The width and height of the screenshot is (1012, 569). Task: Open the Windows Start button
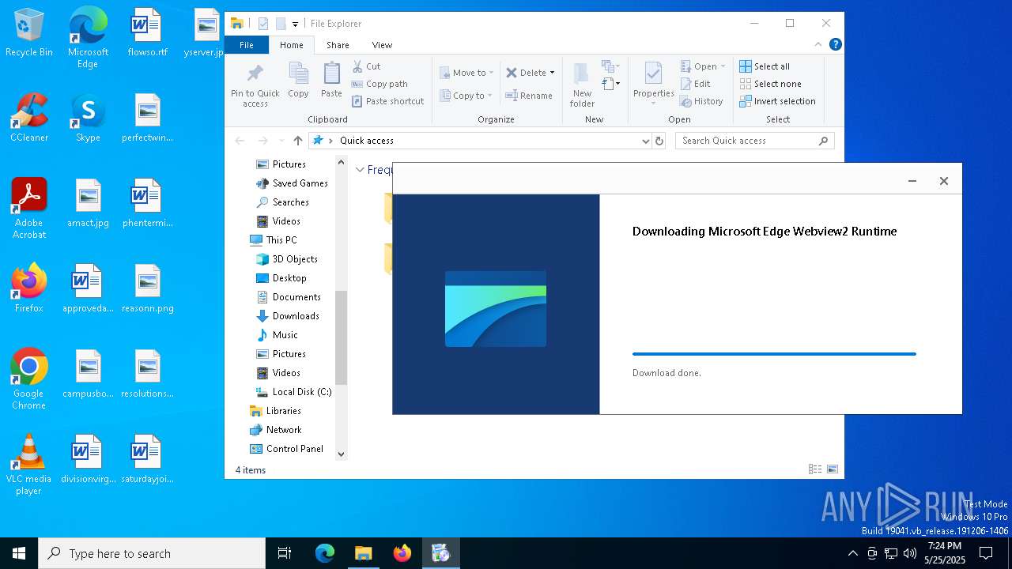(x=19, y=553)
